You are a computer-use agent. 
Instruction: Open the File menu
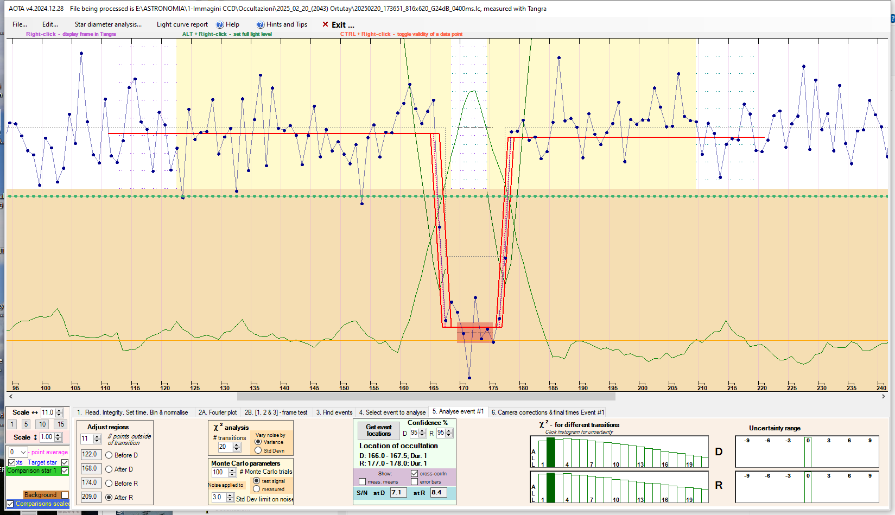20,24
